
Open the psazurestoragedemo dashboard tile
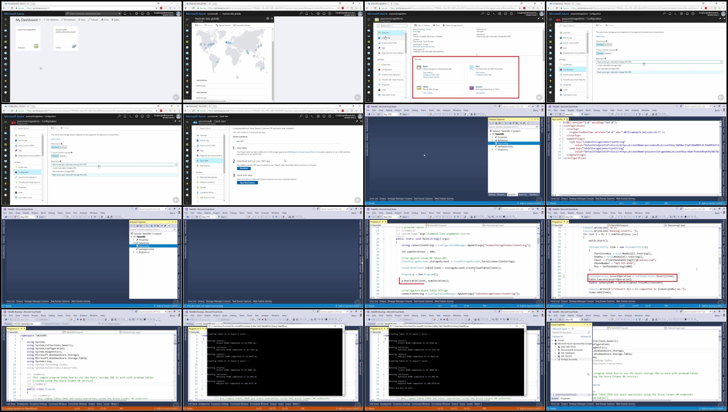coord(28,38)
